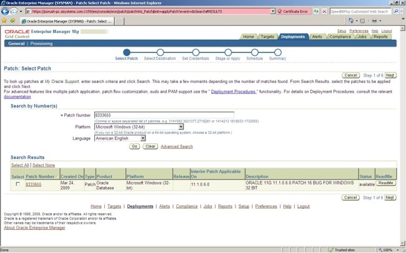
Task: Sort results by Patch Number column
Action: (x=40, y=176)
